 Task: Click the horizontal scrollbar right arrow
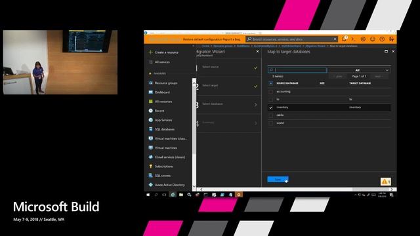[391, 189]
